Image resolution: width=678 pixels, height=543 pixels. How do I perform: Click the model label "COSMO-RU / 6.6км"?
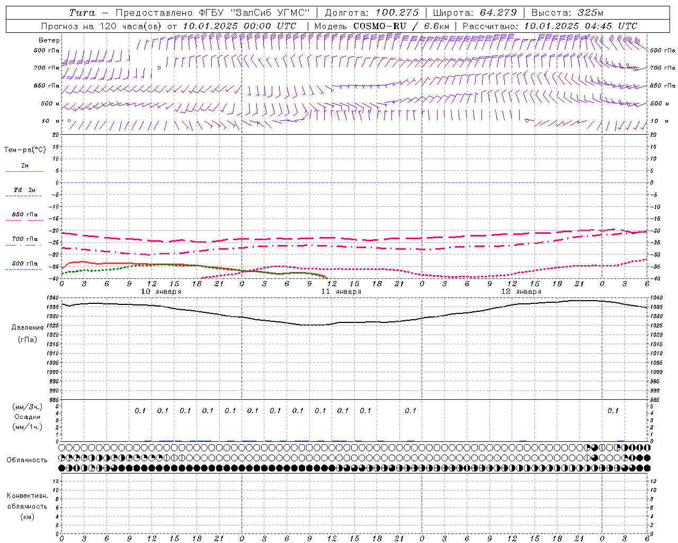(x=401, y=26)
